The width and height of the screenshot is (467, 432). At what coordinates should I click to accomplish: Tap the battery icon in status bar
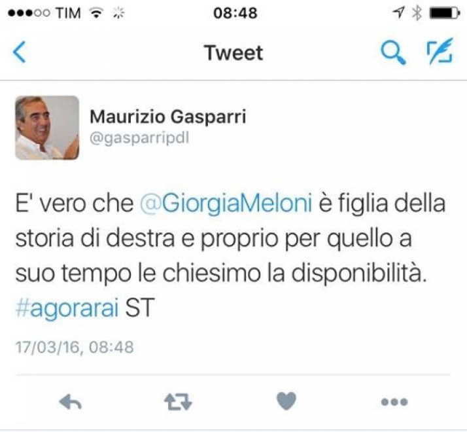pos(444,13)
